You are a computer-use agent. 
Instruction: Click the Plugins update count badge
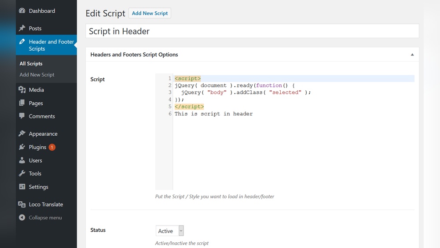pos(52,147)
